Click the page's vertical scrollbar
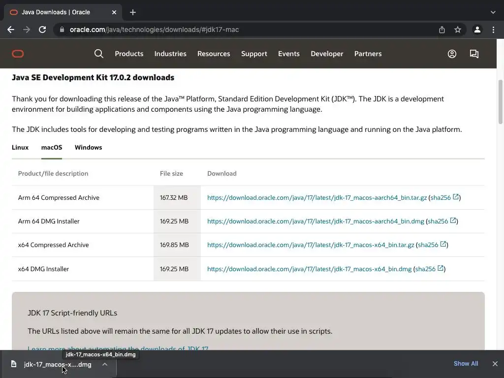Screen dimensions: 504x378 point(501,101)
